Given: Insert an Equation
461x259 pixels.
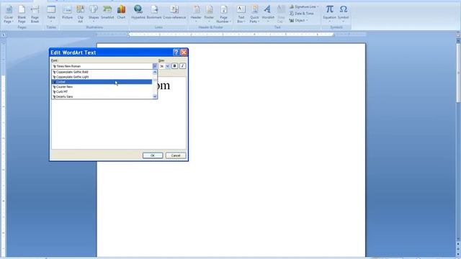Looking at the screenshot, I should point(329,14).
